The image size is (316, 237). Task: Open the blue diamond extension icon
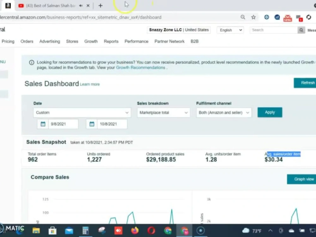(267, 17)
